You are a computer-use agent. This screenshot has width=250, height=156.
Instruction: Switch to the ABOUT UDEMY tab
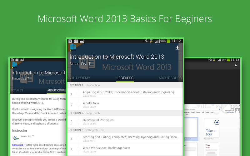pos(79,78)
